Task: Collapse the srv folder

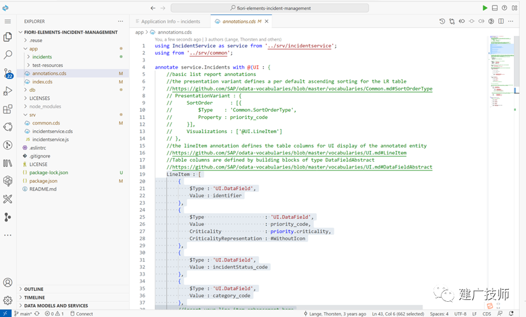Action: click(32, 115)
